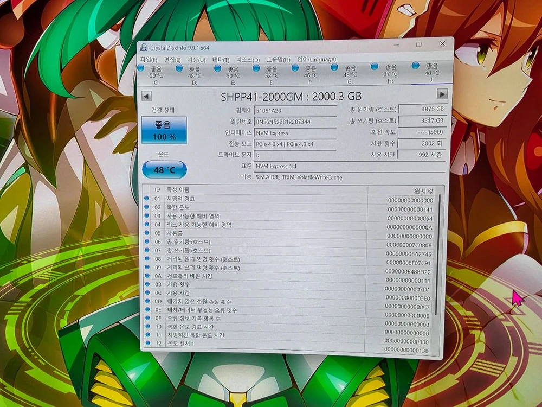Viewport: 542px width, 407px height.
Task: Click the standard field NVM Express 1.4
Action: [350, 166]
